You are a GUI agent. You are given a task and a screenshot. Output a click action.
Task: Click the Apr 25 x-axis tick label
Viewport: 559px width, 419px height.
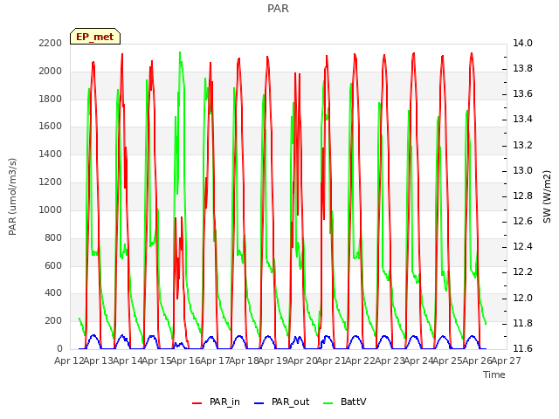[x=448, y=361]
